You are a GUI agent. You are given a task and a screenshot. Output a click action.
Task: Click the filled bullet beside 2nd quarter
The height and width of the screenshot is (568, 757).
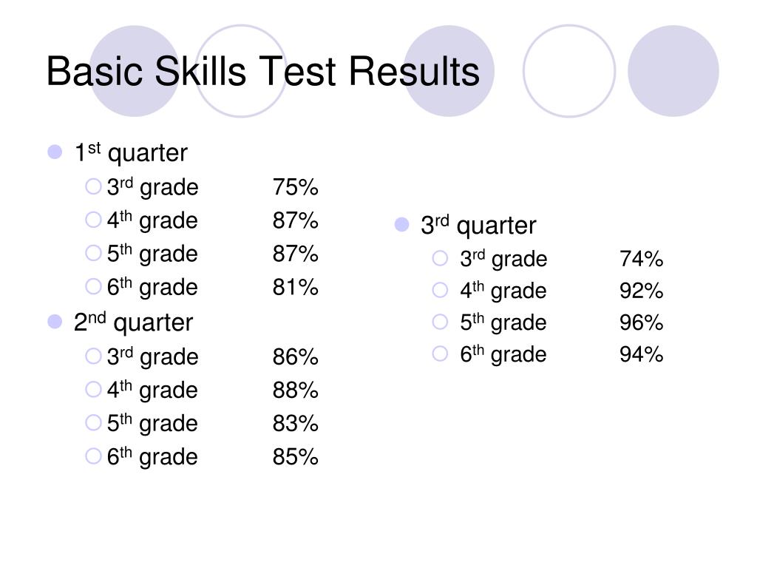coord(55,321)
